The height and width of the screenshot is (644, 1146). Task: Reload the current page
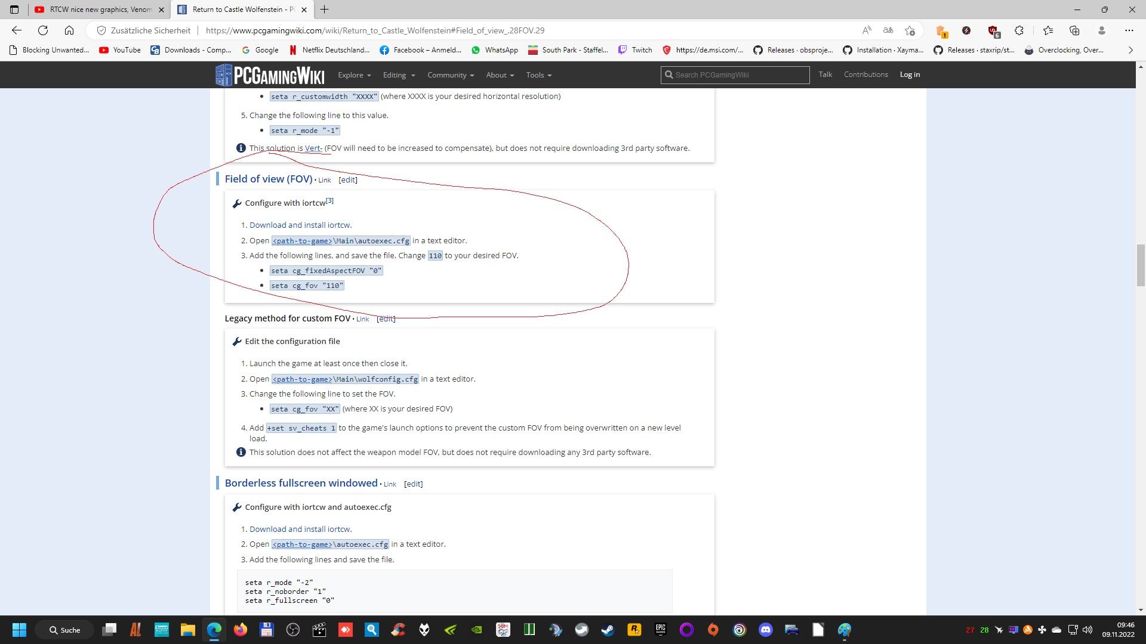point(43,30)
